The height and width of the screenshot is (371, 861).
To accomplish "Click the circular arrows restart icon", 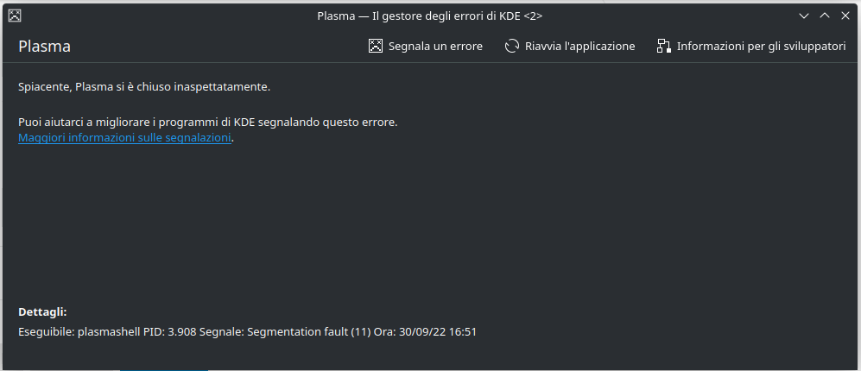I will point(512,46).
